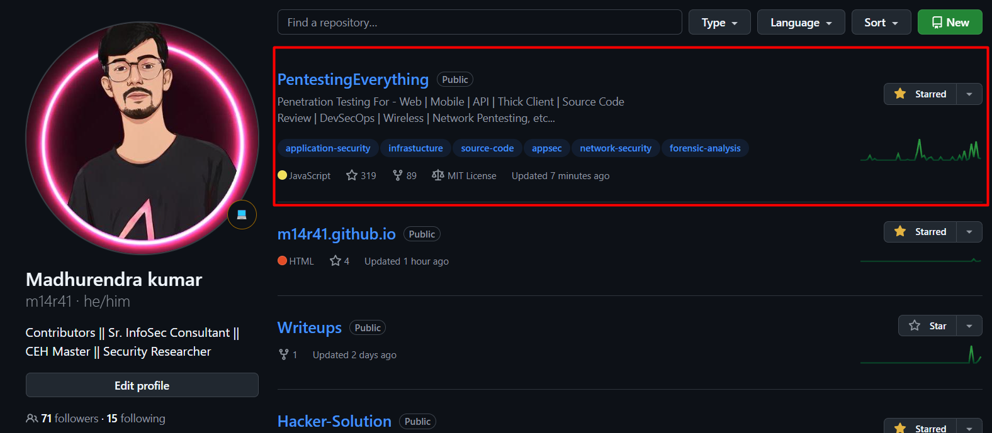Click the followers people icon
The height and width of the screenshot is (433, 992).
point(31,419)
